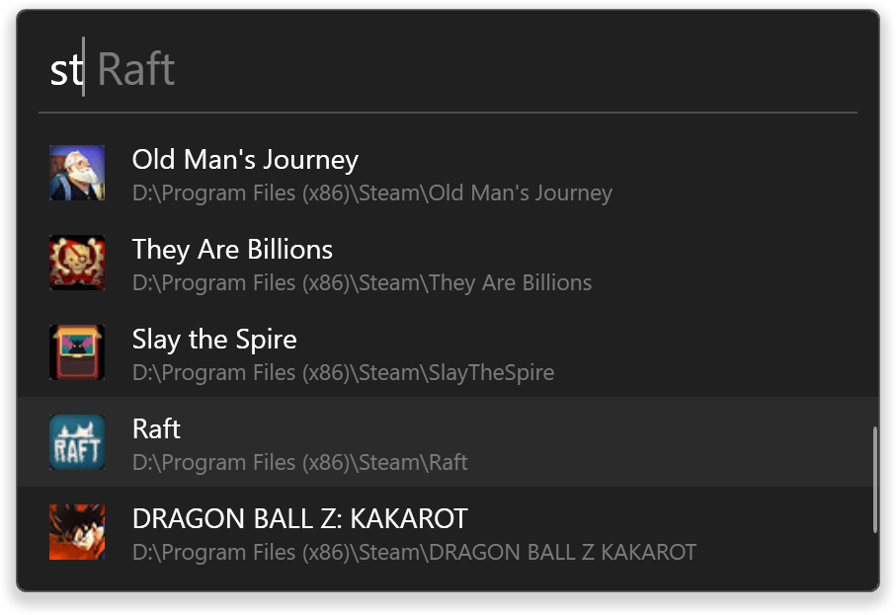896x615 pixels.
Task: Select the DRAGON BALL Z: KAKAROT title
Action: click(x=299, y=519)
